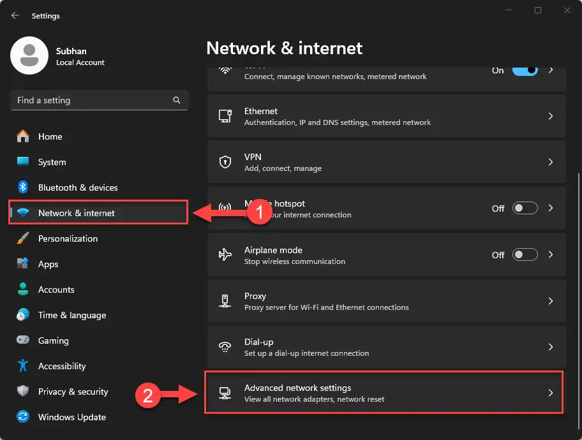Click the Privacy & security shield icon
Viewport: 582px width, 440px height.
pos(24,392)
